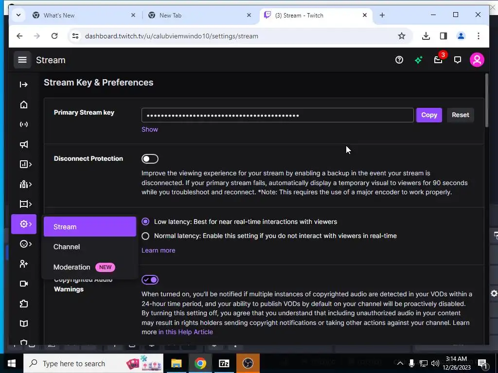
Task: Open the Creator Camp book icon
Action: click(x=23, y=323)
